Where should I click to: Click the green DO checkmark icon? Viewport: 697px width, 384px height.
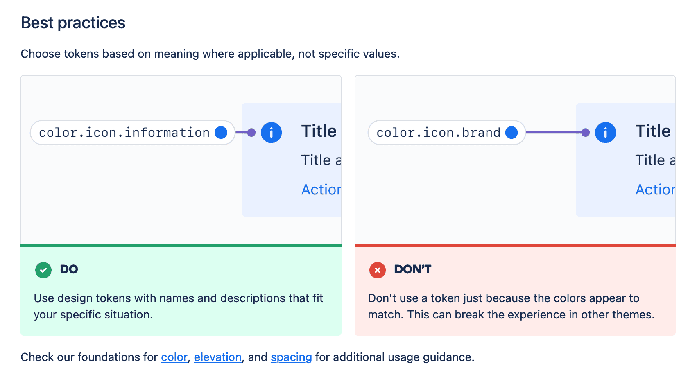pyautogui.click(x=43, y=270)
